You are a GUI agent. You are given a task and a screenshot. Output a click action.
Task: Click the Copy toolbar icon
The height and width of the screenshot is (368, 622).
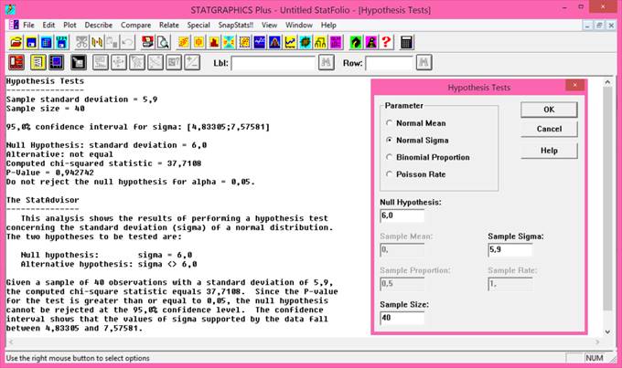pyautogui.click(x=97, y=42)
